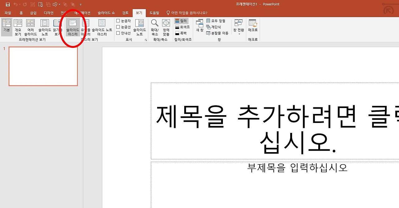
Task: Click the Undo arrow icon
Action: [x=15, y=4]
